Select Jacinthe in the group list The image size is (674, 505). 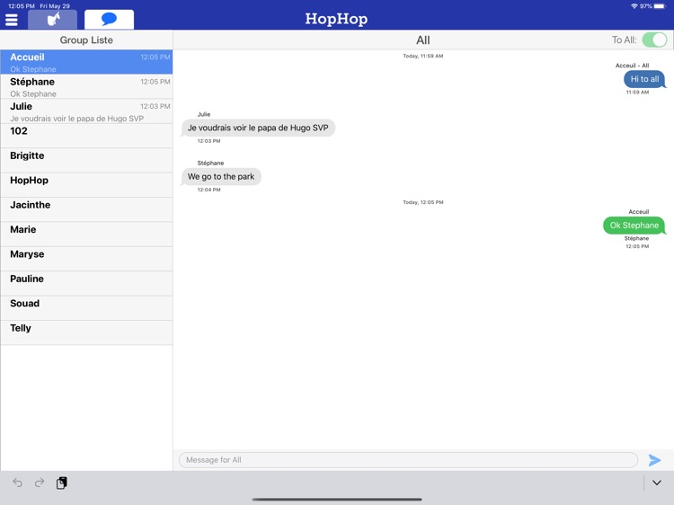pos(86,209)
